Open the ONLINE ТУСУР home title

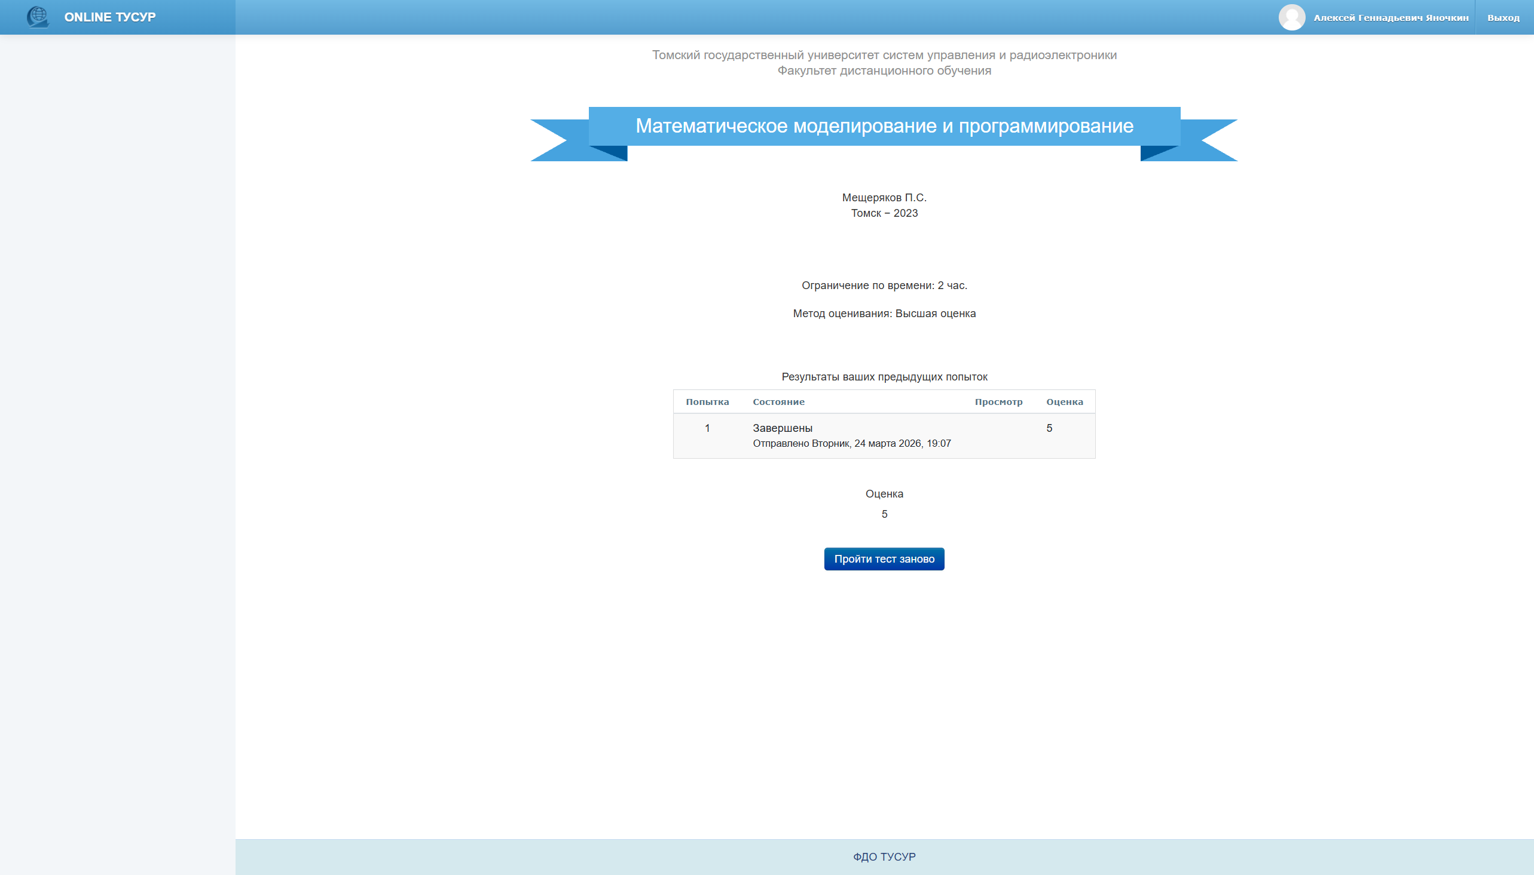tap(109, 17)
